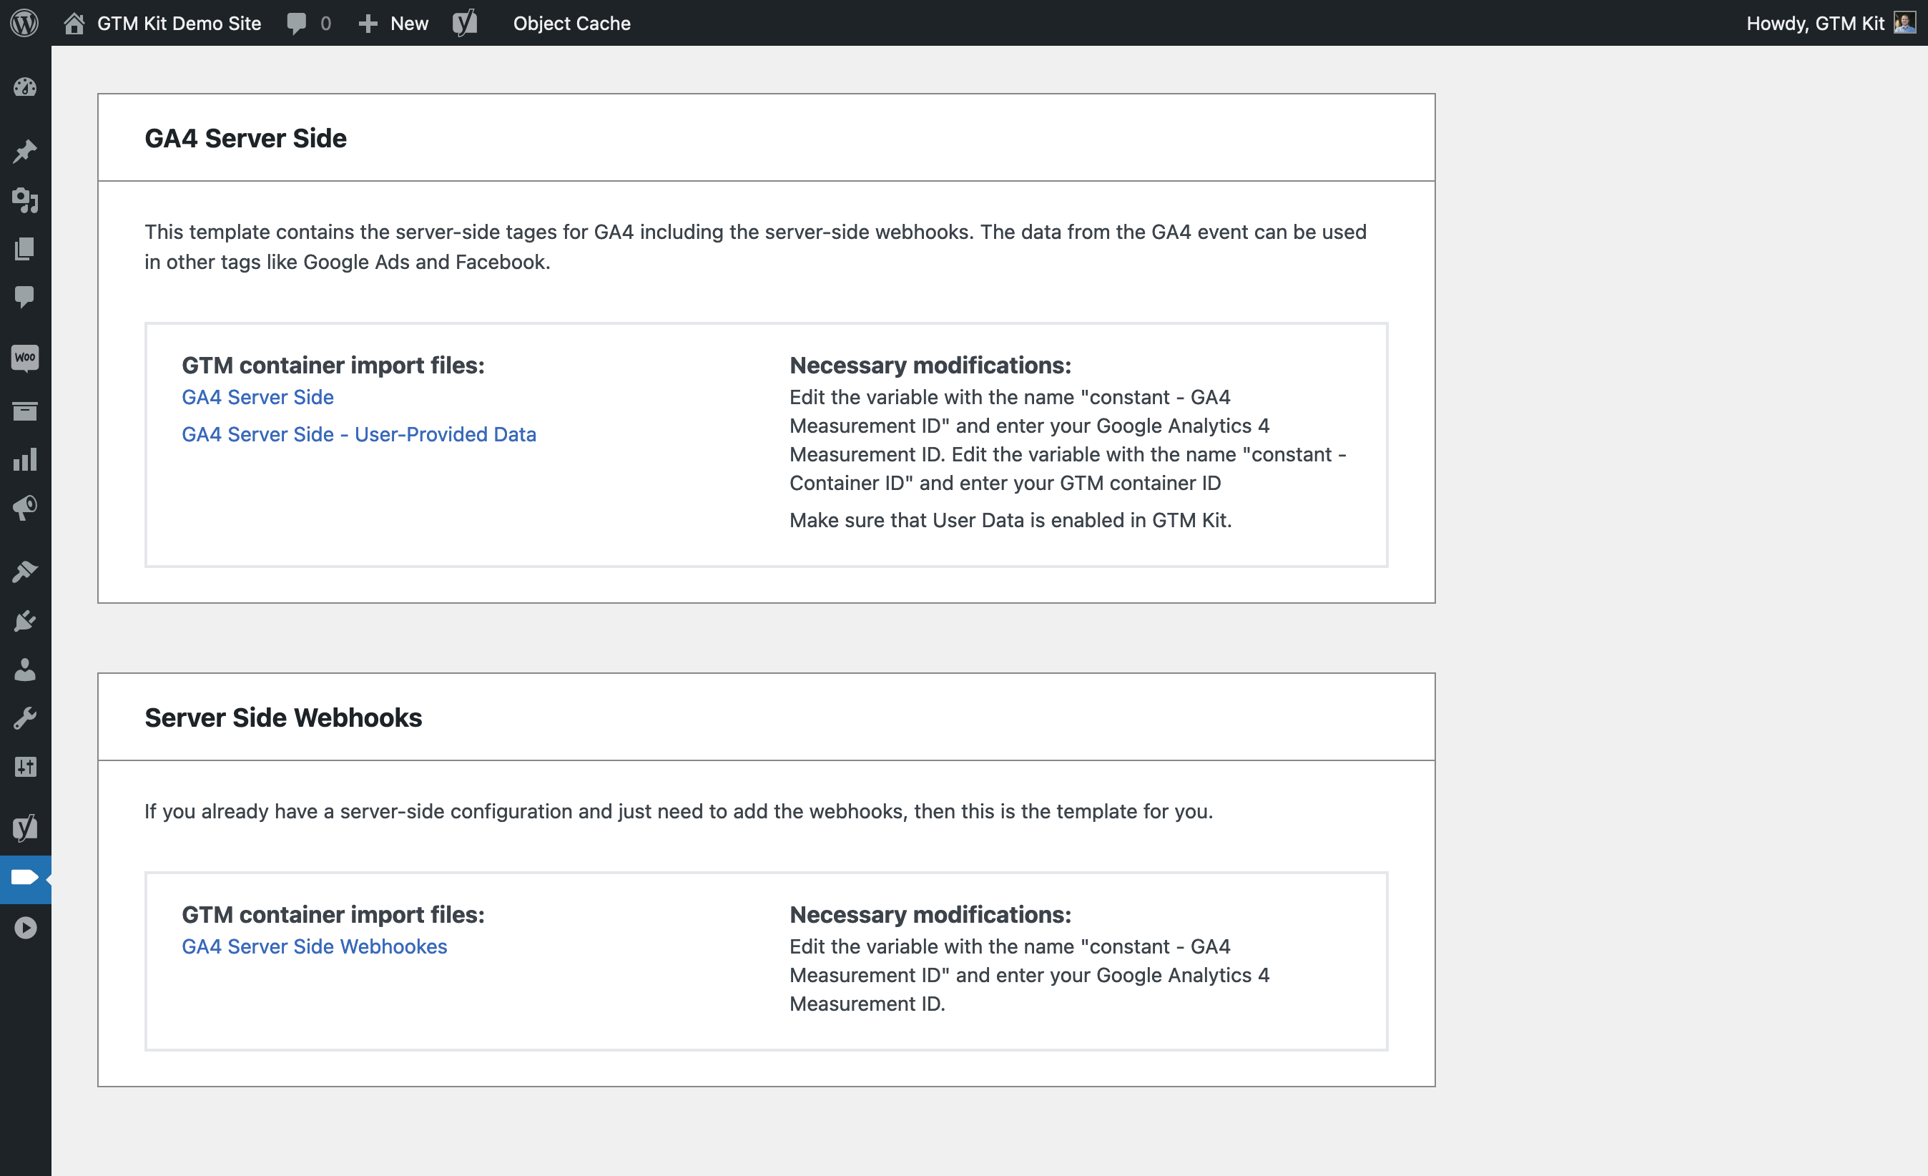Open the Users sidebar icon
The height and width of the screenshot is (1176, 1928).
(26, 669)
